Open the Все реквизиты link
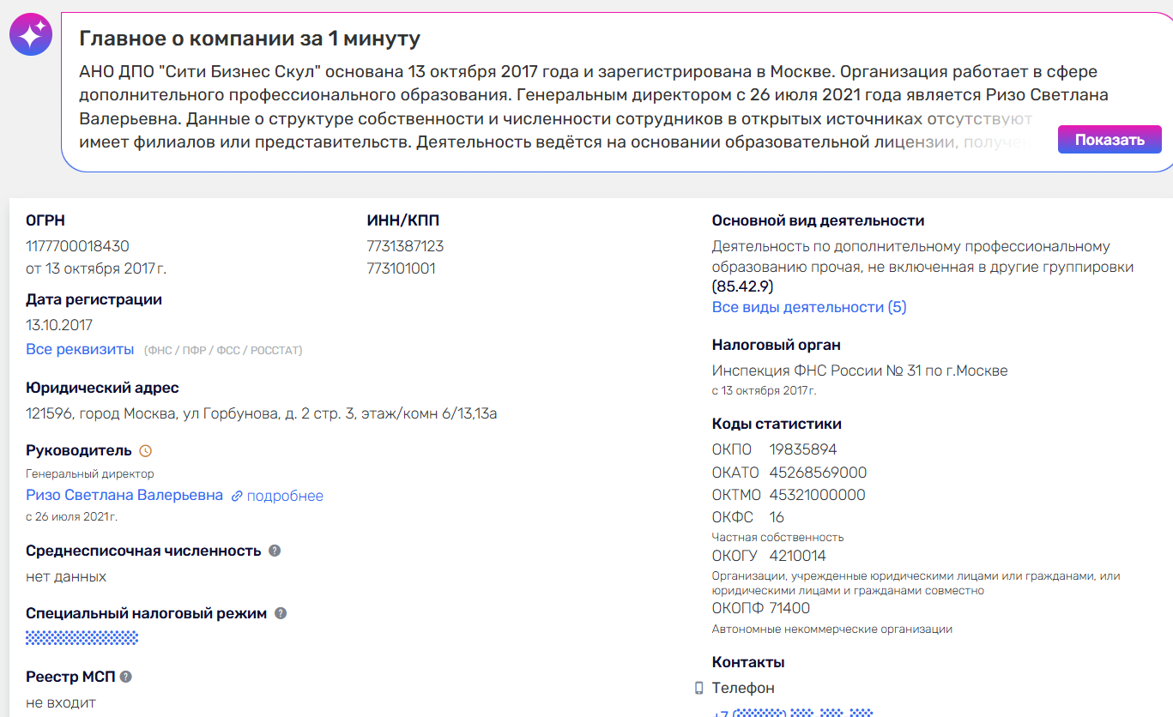This screenshot has height=717, width=1173. (x=80, y=349)
